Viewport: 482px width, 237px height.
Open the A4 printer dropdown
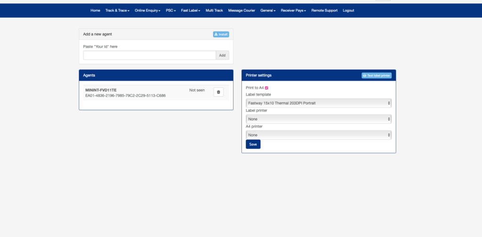[x=319, y=135]
